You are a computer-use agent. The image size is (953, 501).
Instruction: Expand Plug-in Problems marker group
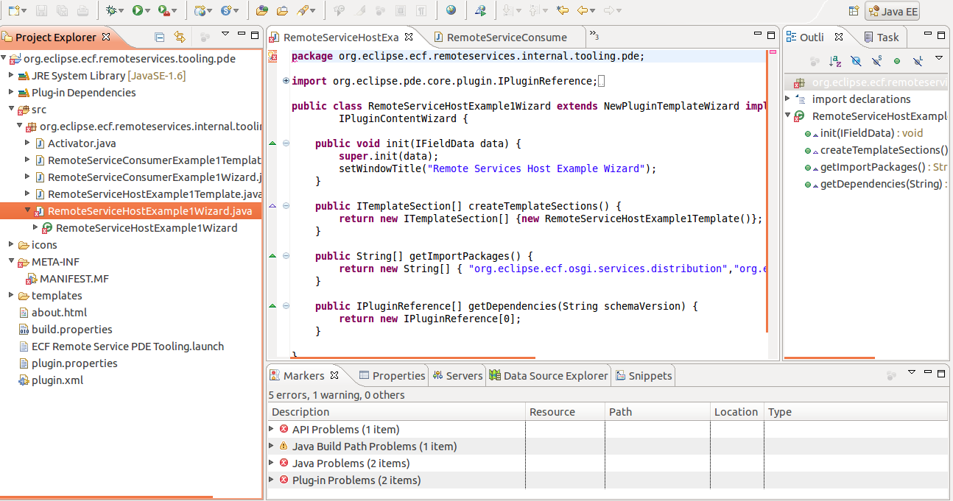272,480
